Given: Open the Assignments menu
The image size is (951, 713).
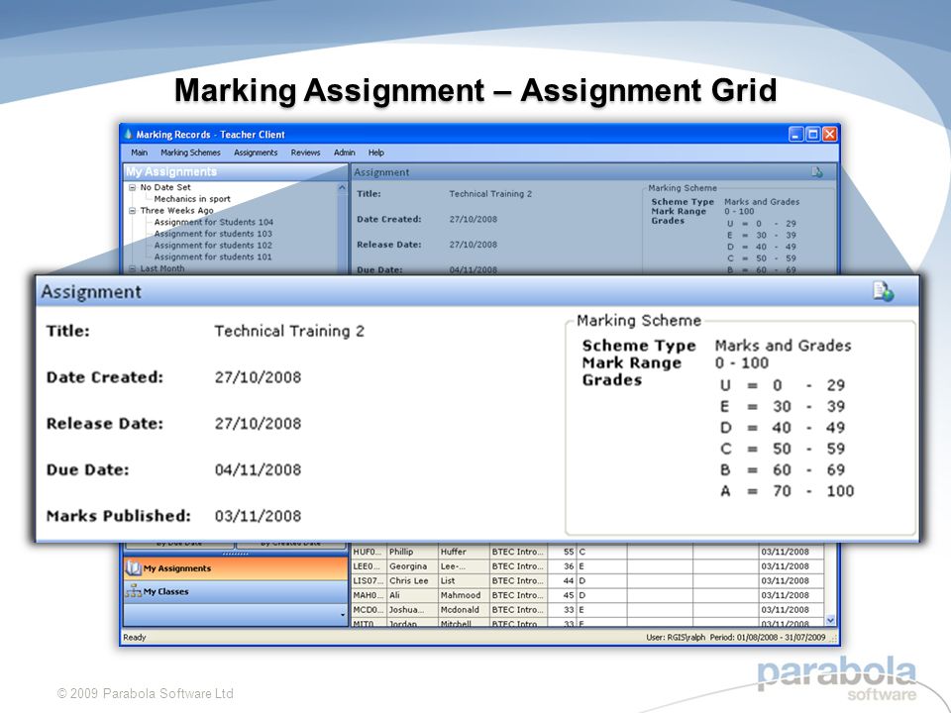Looking at the screenshot, I should 256,153.
